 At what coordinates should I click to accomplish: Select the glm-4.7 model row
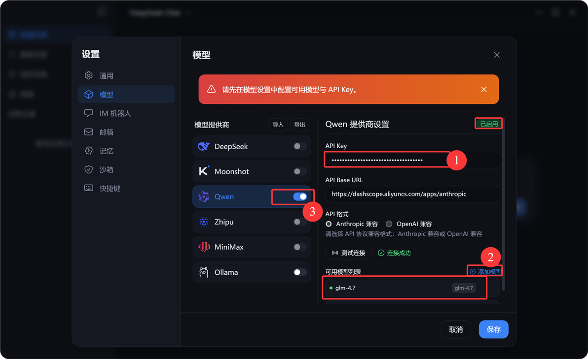click(412, 288)
